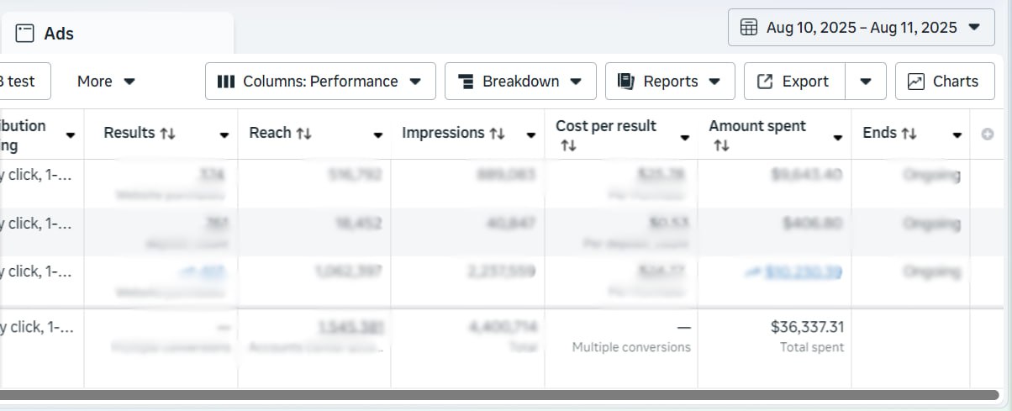Open the Charts view button
1012x411 pixels.
point(943,82)
